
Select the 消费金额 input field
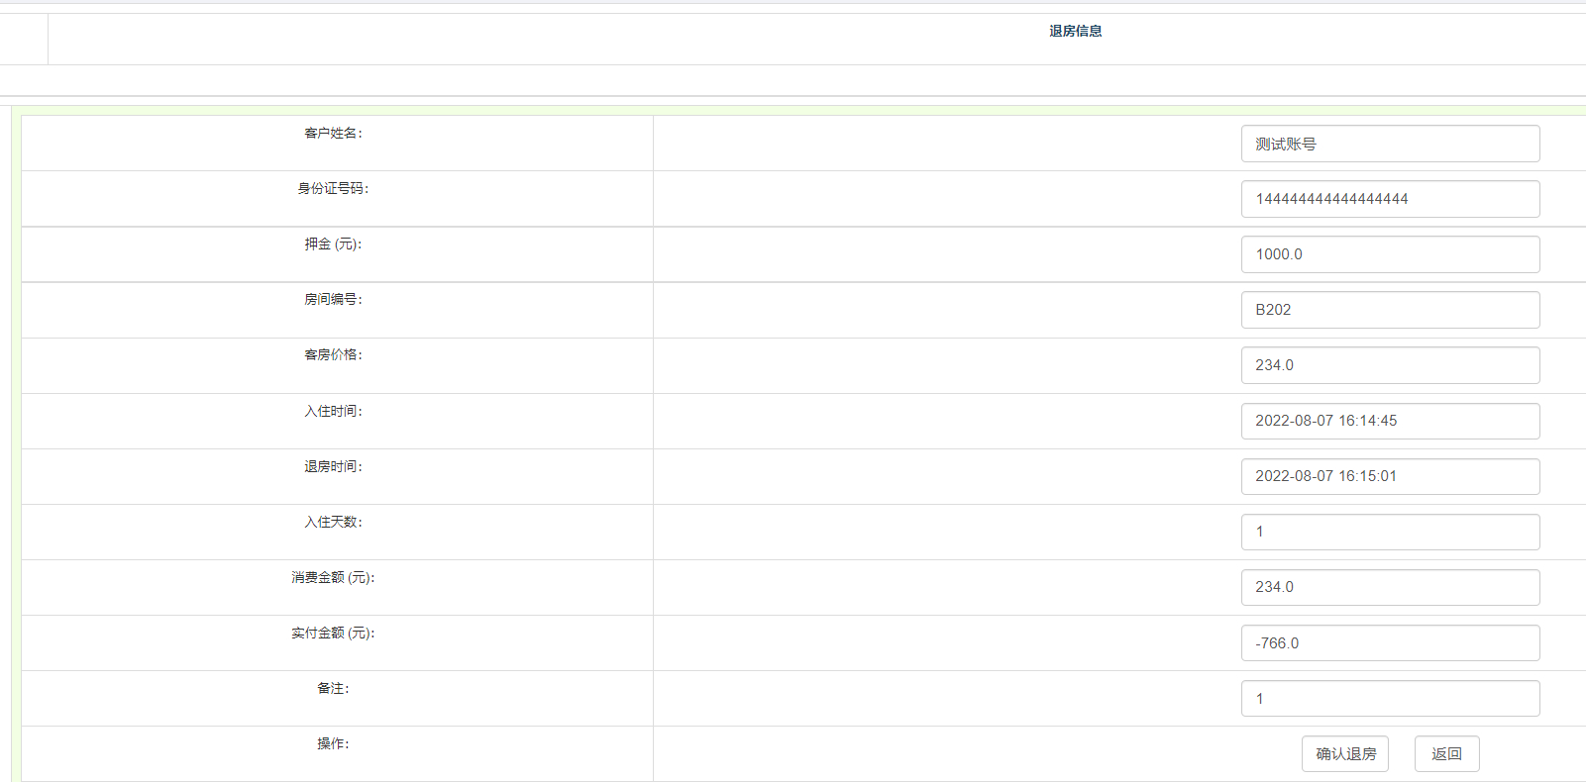click(x=1390, y=587)
